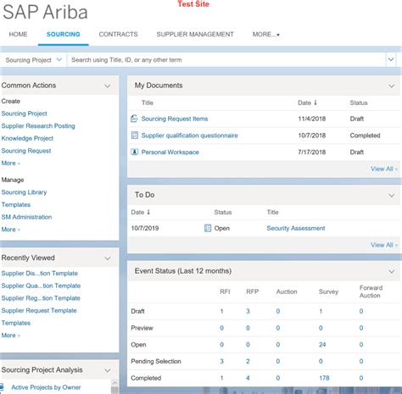Open Supplier qualification questionnaire document

(190, 136)
